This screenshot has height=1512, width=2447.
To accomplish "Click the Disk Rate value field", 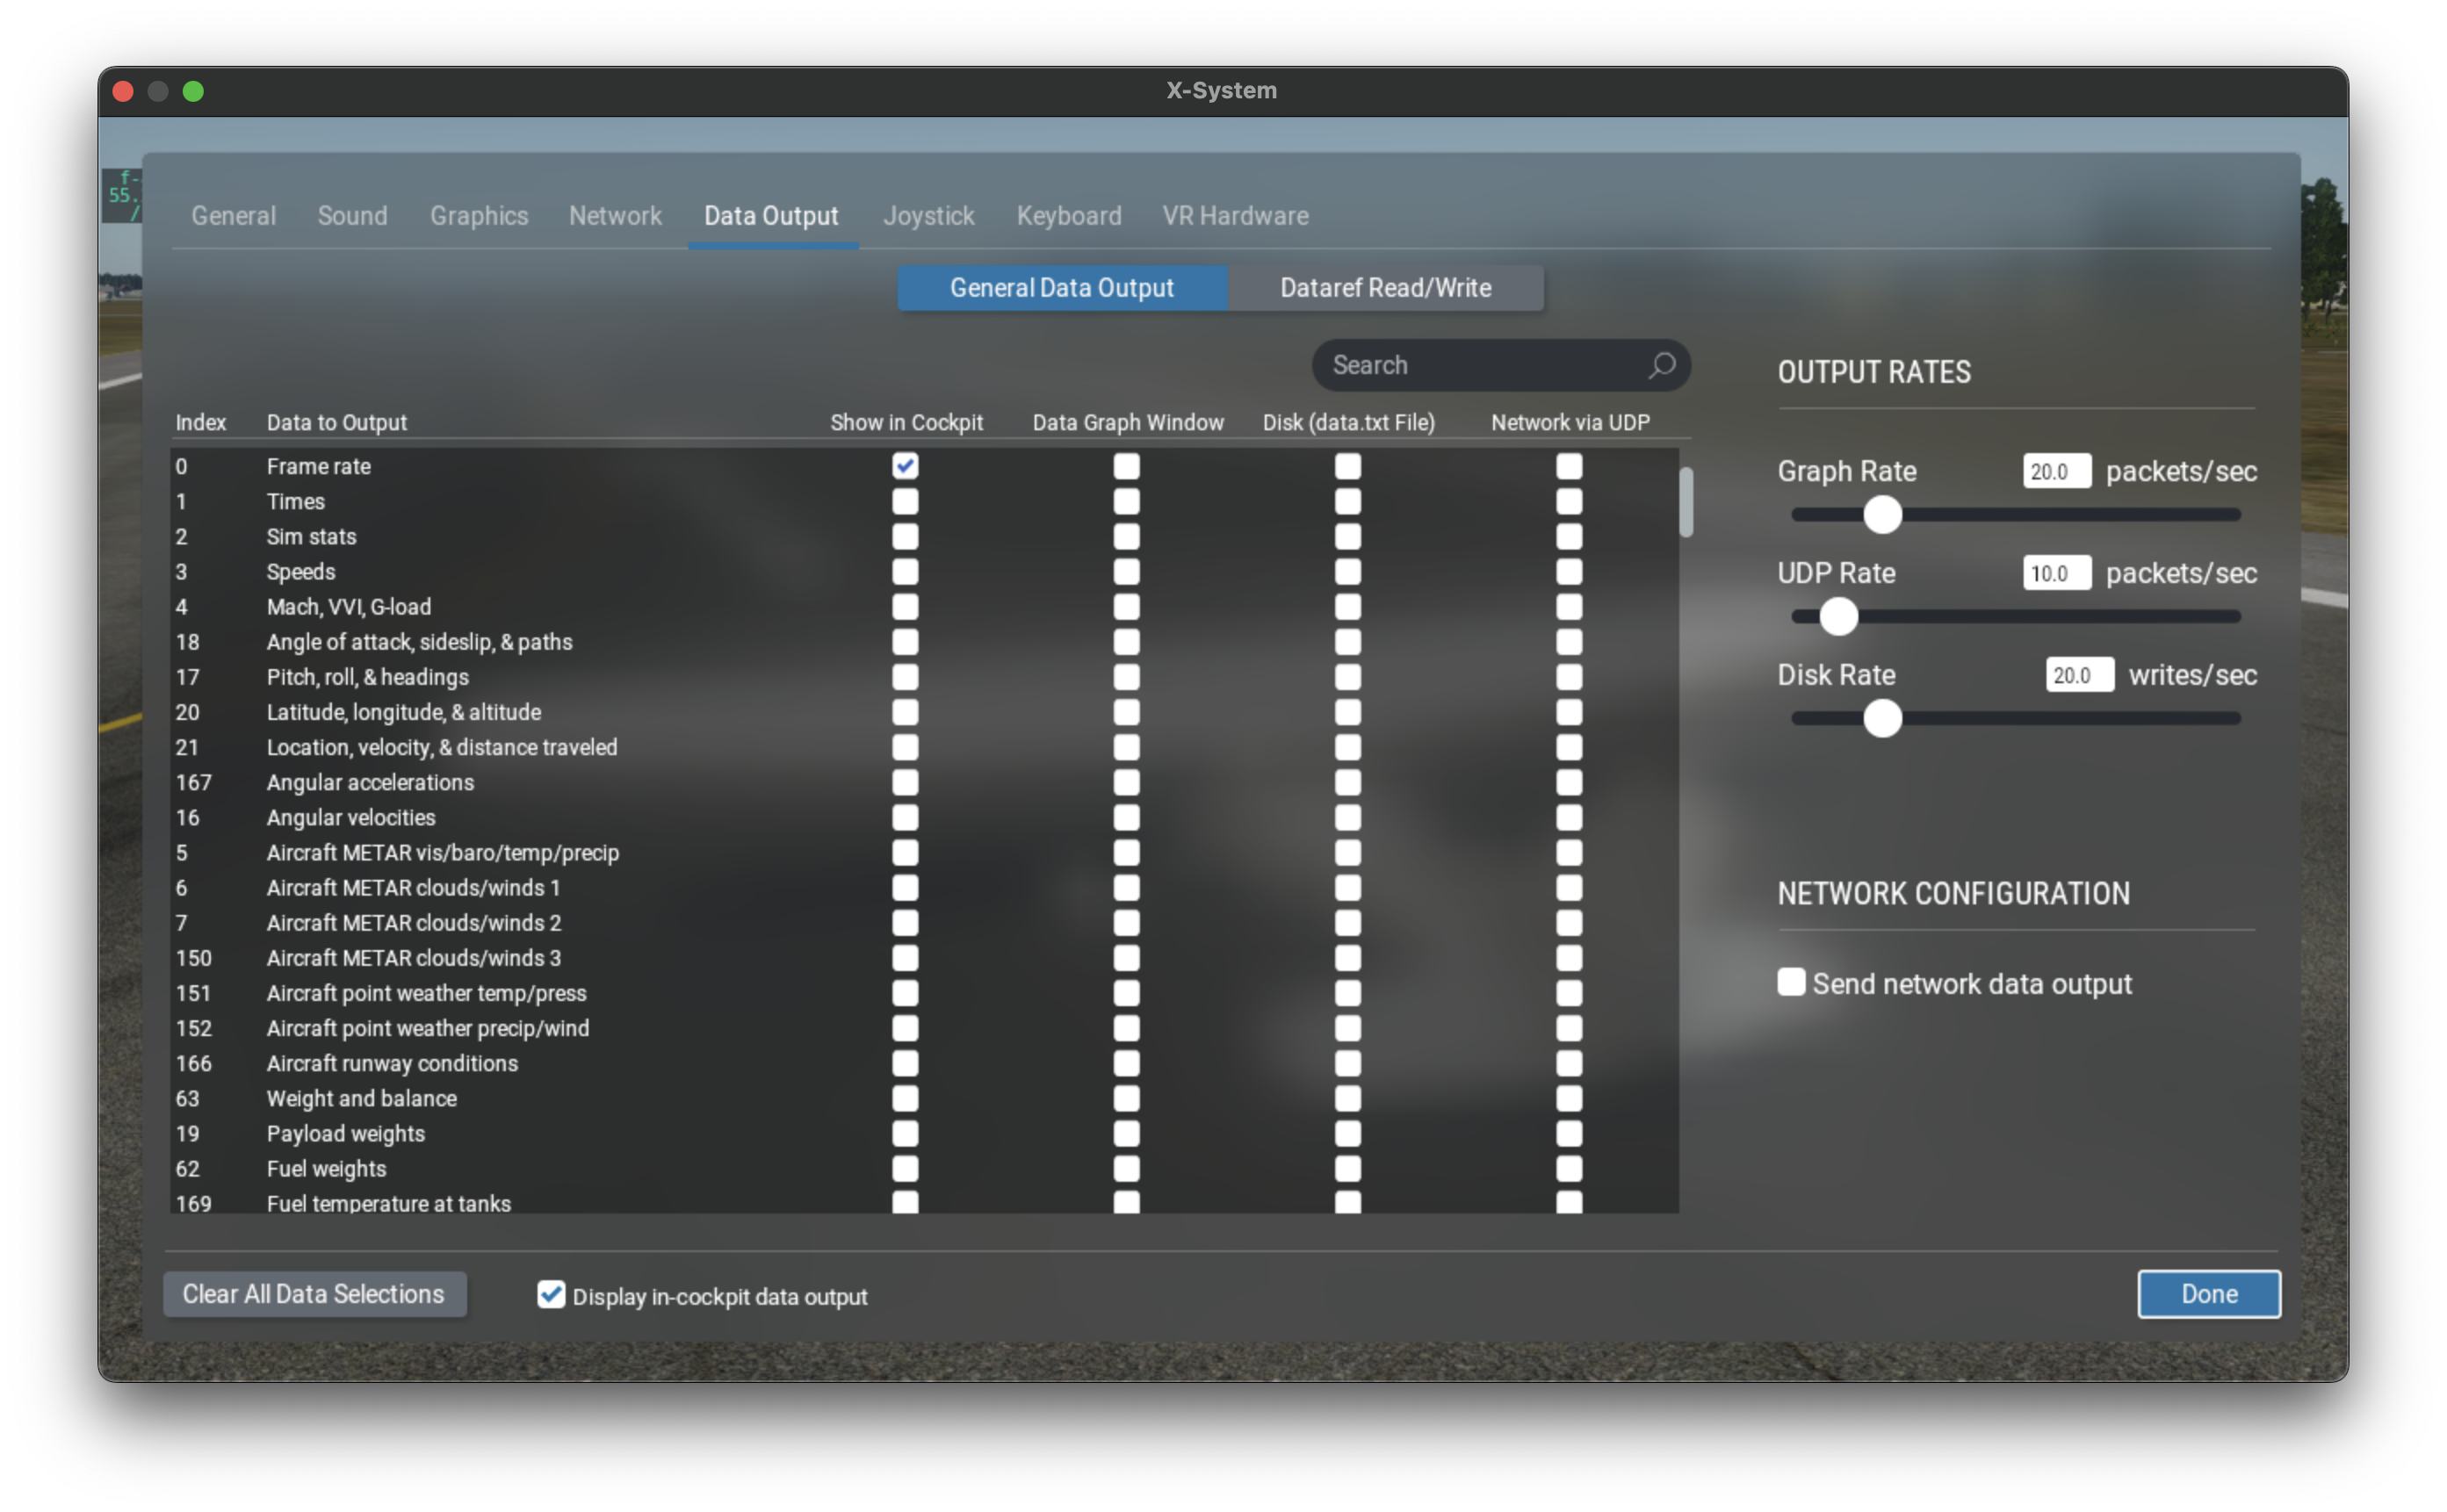I will point(2079,675).
